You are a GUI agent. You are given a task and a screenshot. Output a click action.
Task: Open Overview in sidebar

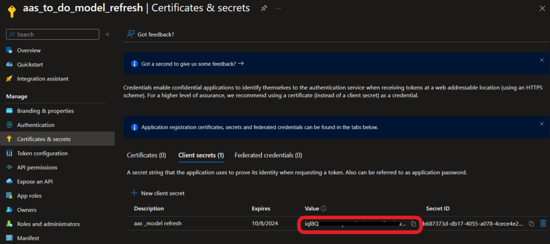tap(29, 50)
